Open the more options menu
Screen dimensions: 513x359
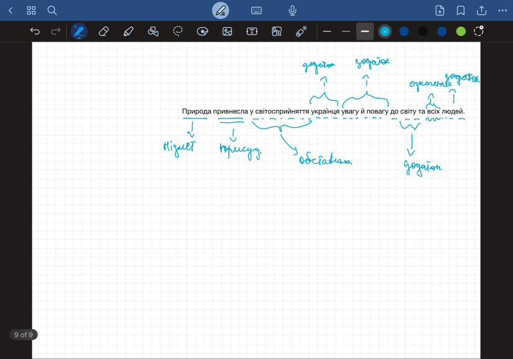pyautogui.click(x=502, y=11)
